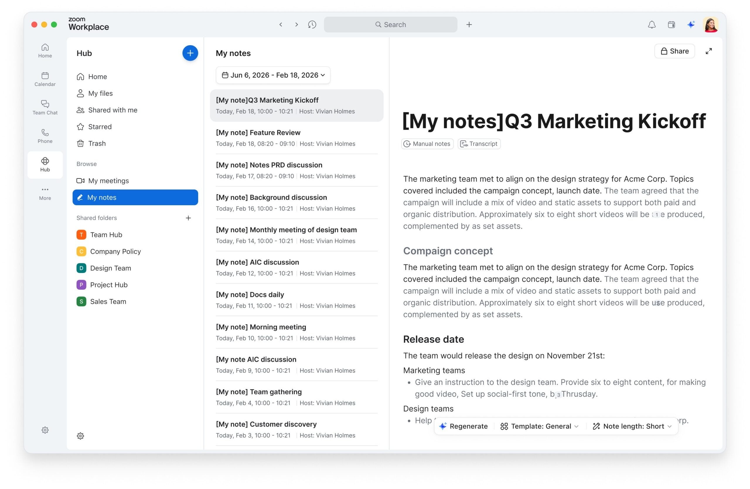The height and width of the screenshot is (489, 750).
Task: Open the Starred item in Hub
Action: click(100, 127)
